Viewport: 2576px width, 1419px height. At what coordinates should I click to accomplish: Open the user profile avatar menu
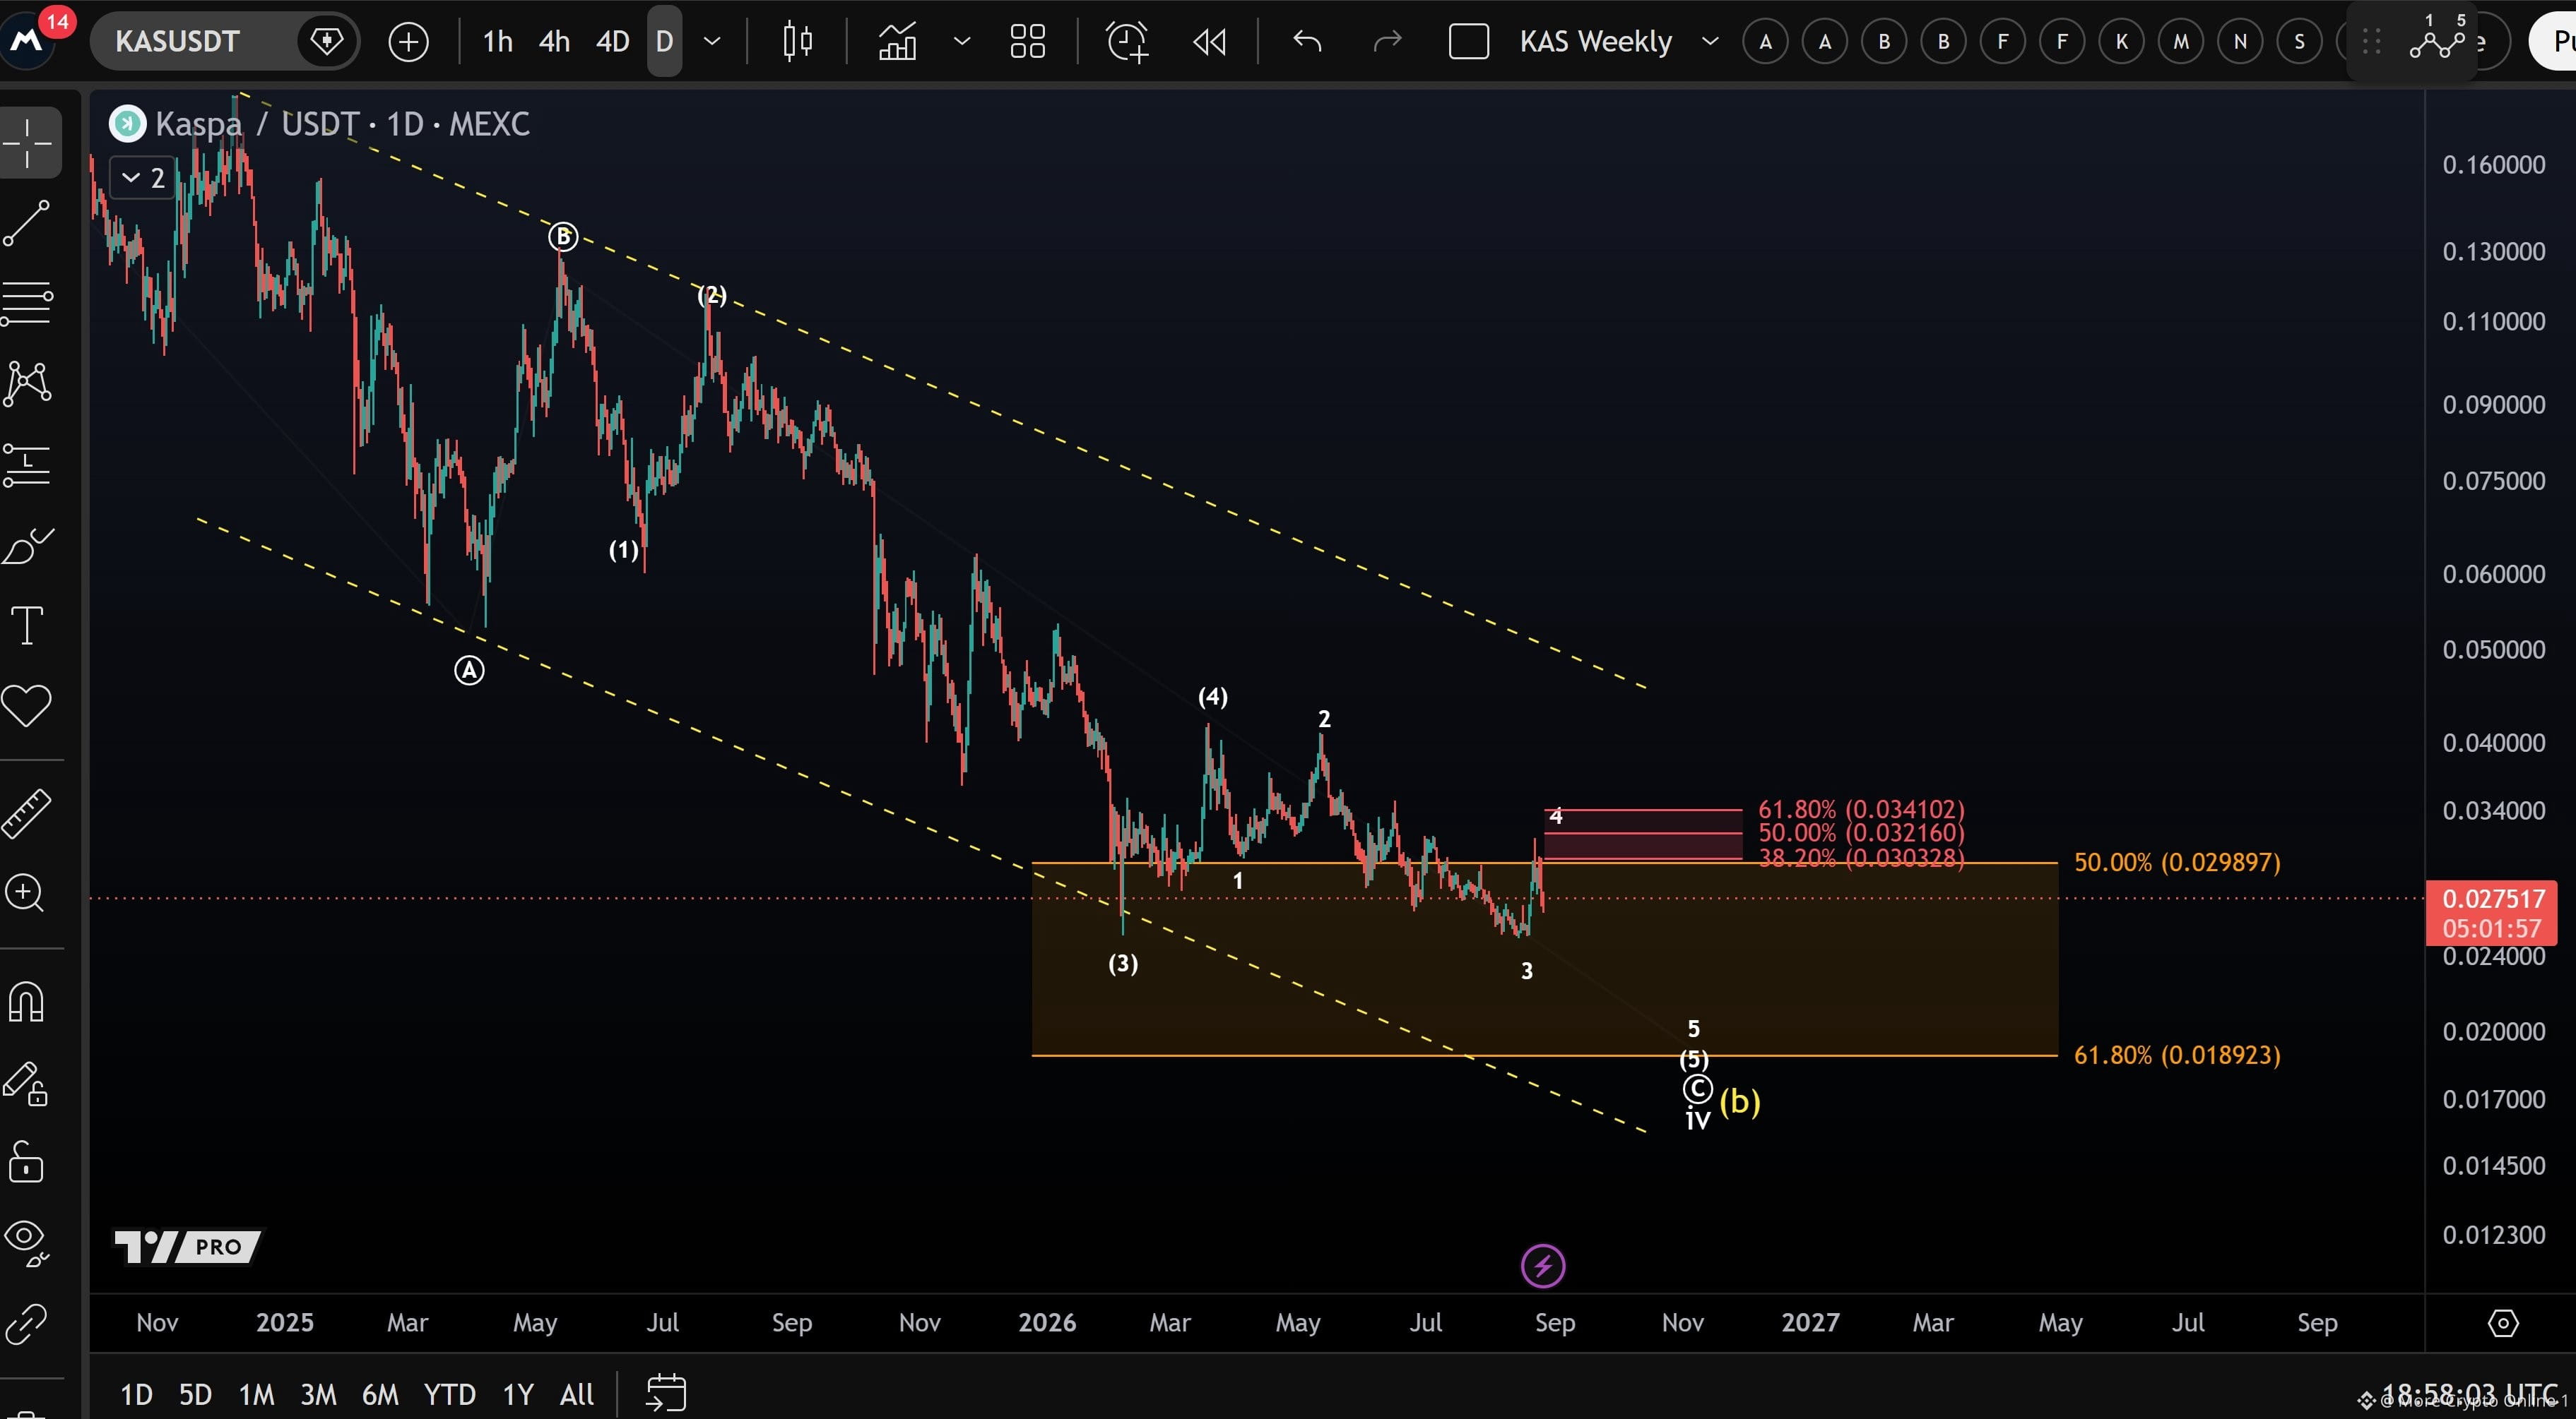pyautogui.click(x=28, y=40)
